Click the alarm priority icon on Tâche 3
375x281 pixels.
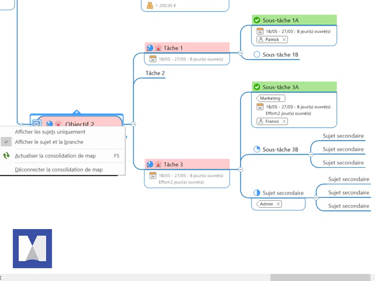click(x=158, y=165)
